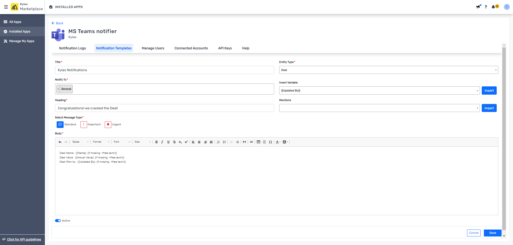Open the Size dropdown in editor toolbar
Image resolution: width=513 pixels, height=245 pixels.
[x=142, y=142]
